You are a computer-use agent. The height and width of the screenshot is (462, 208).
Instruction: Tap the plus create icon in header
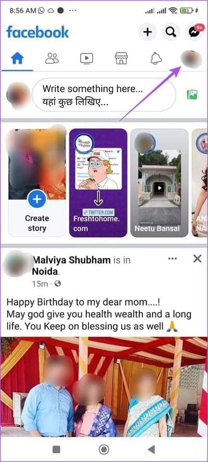coord(147,32)
